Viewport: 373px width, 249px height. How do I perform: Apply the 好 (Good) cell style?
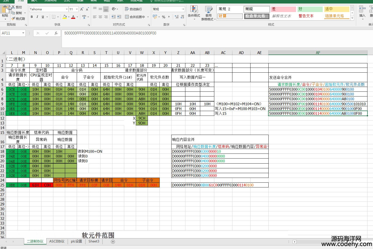(310, 9)
